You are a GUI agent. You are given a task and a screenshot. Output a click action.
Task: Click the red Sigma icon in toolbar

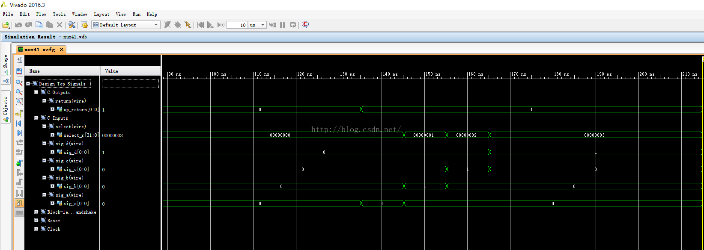305,25
